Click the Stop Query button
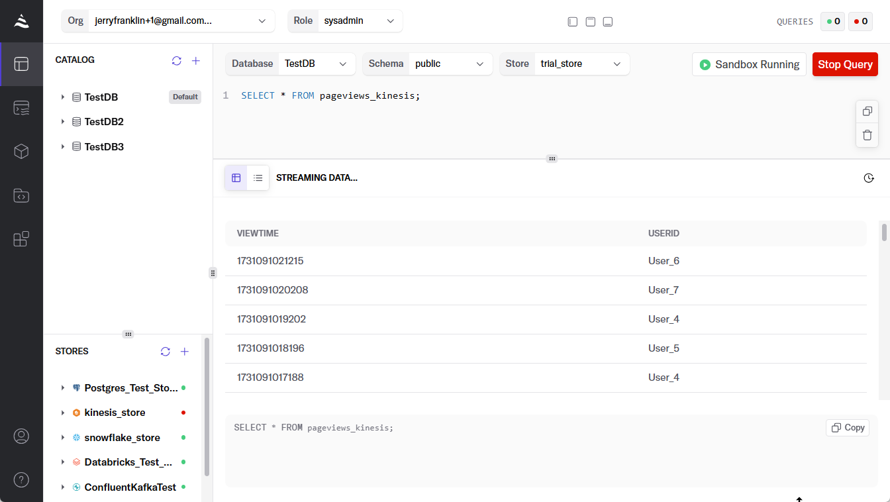The image size is (890, 502). (844, 65)
